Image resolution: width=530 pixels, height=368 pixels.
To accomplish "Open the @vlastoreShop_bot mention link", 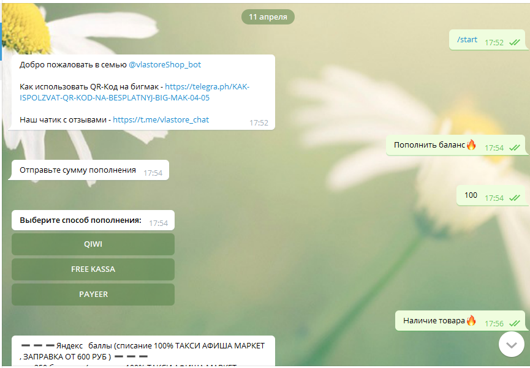I will click(165, 64).
